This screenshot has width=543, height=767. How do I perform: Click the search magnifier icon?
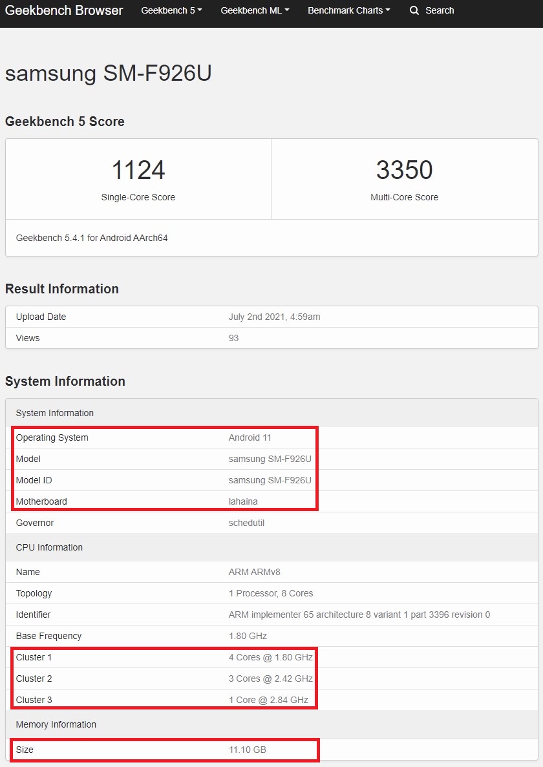[414, 11]
